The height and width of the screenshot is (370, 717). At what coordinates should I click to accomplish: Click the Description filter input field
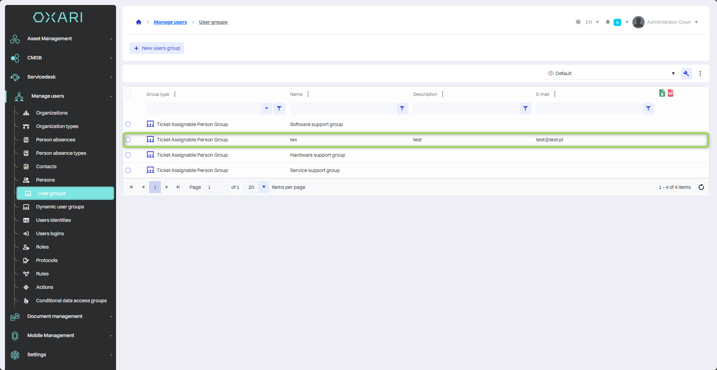click(465, 109)
